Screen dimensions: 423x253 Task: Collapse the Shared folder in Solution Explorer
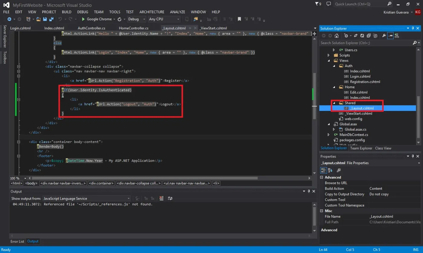pos(334,103)
